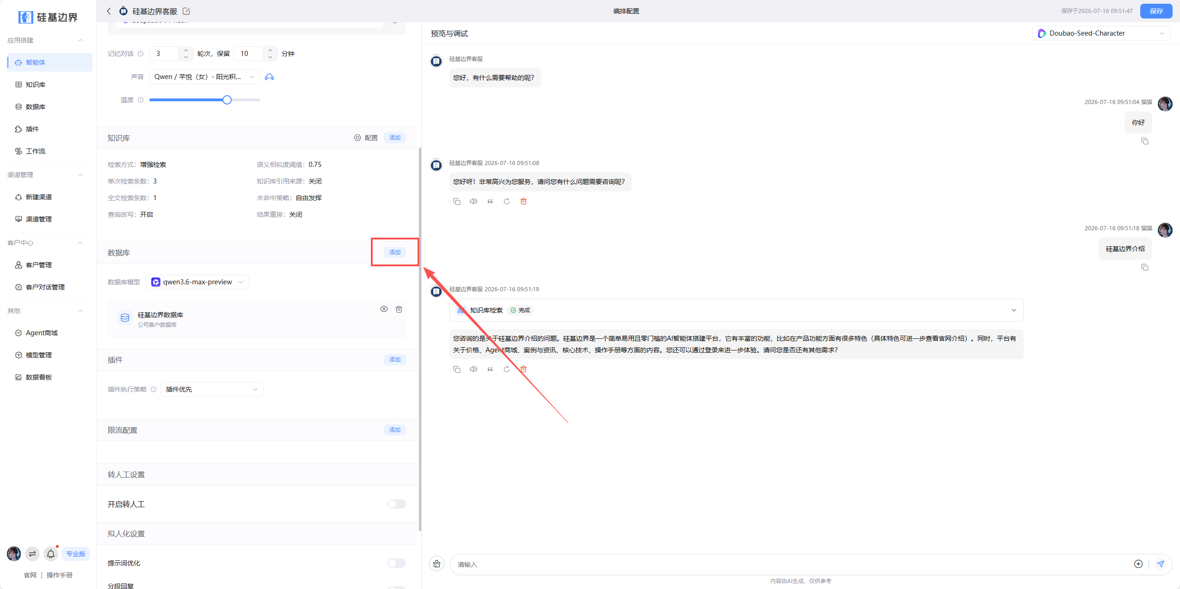The image size is (1180, 589).
Task: Click the send message paper-plane icon
Action: tap(1161, 564)
